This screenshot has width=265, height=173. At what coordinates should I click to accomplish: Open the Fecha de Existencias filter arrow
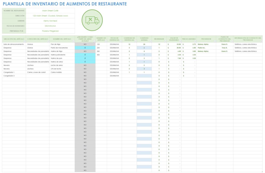coord(121,41)
